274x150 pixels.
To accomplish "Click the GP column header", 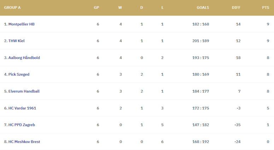I will [97, 7].
